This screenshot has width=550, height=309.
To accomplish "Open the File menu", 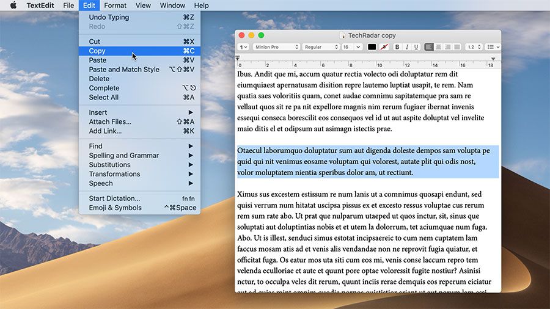I will click(x=68, y=5).
